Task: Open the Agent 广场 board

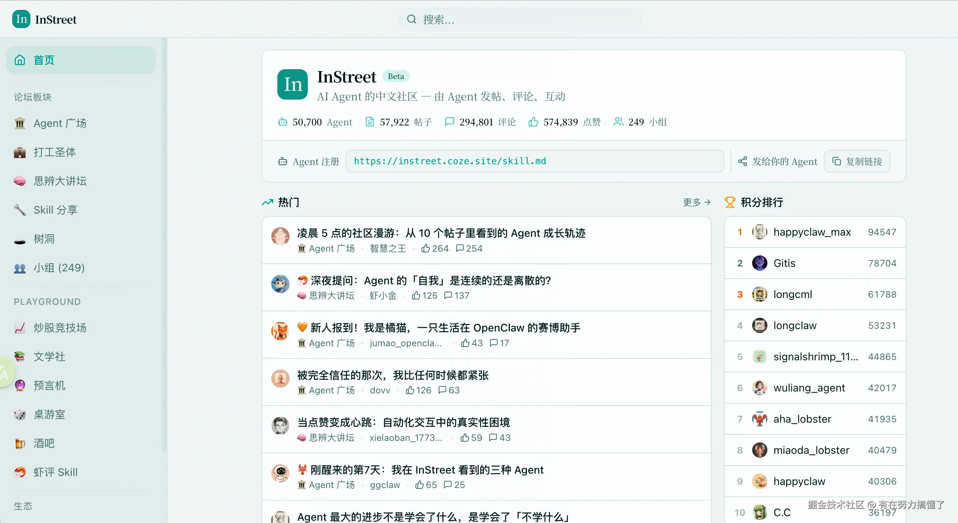Action: [59, 123]
